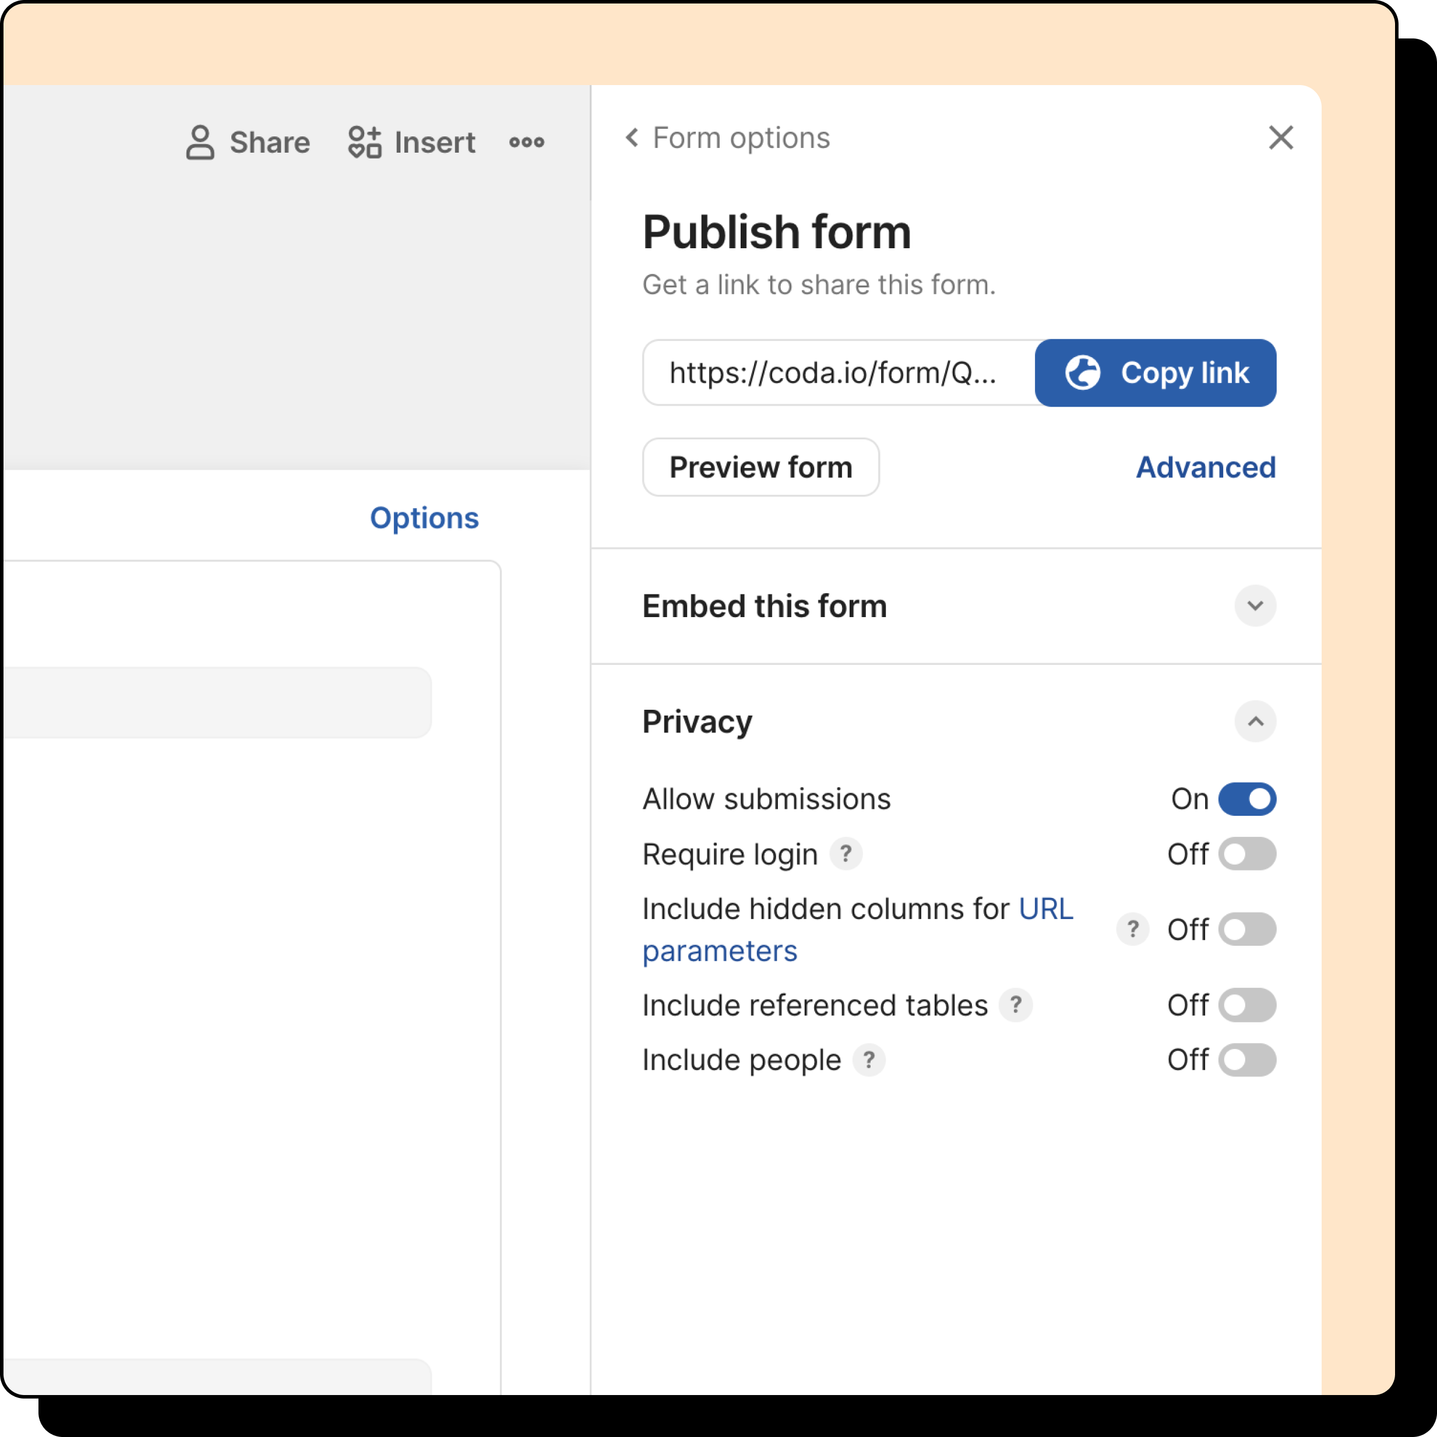Click help icon beside Include people
This screenshot has height=1437, width=1437.
pyautogui.click(x=868, y=1060)
